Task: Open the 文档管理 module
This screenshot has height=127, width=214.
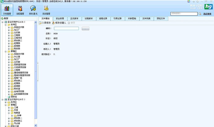Action: tap(7, 10)
